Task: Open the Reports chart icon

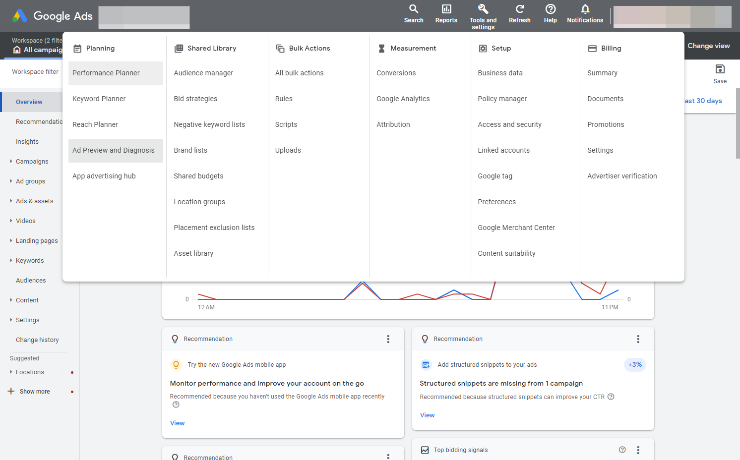Action: [446, 9]
